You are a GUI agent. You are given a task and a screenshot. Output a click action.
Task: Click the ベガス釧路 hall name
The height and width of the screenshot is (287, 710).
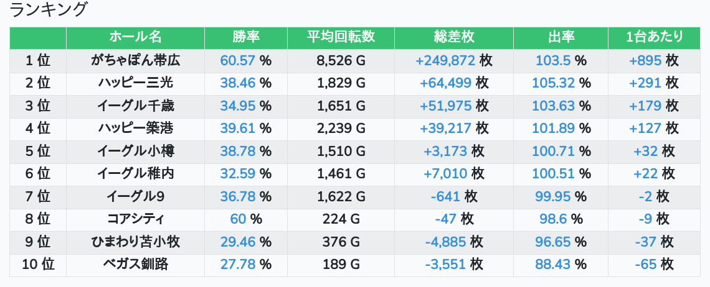pyautogui.click(x=135, y=265)
